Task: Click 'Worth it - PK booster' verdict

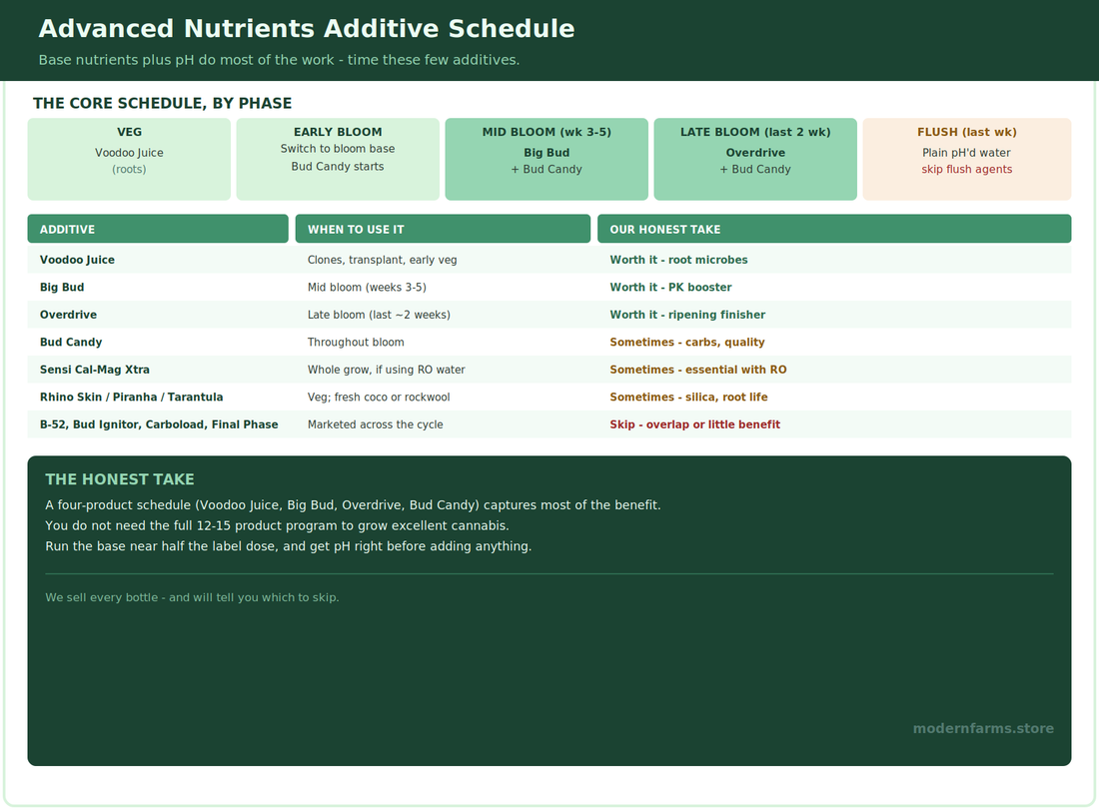Action: tap(670, 288)
